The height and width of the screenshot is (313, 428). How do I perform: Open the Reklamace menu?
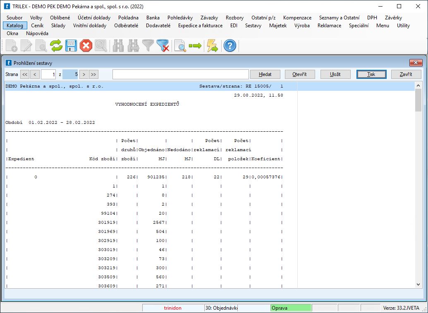(x=329, y=26)
